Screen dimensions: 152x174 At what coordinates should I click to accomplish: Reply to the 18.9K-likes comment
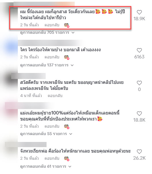52,25
